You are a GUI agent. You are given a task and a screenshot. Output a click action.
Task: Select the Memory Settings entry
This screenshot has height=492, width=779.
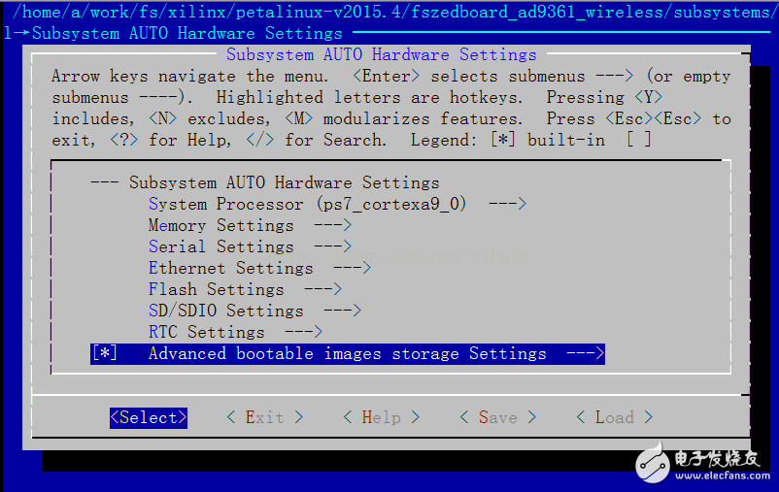click(x=220, y=225)
